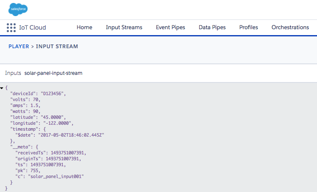Click the "__meta" key in the JSON
Image resolution: width=317 pixels, height=192 pixels.
(22, 147)
